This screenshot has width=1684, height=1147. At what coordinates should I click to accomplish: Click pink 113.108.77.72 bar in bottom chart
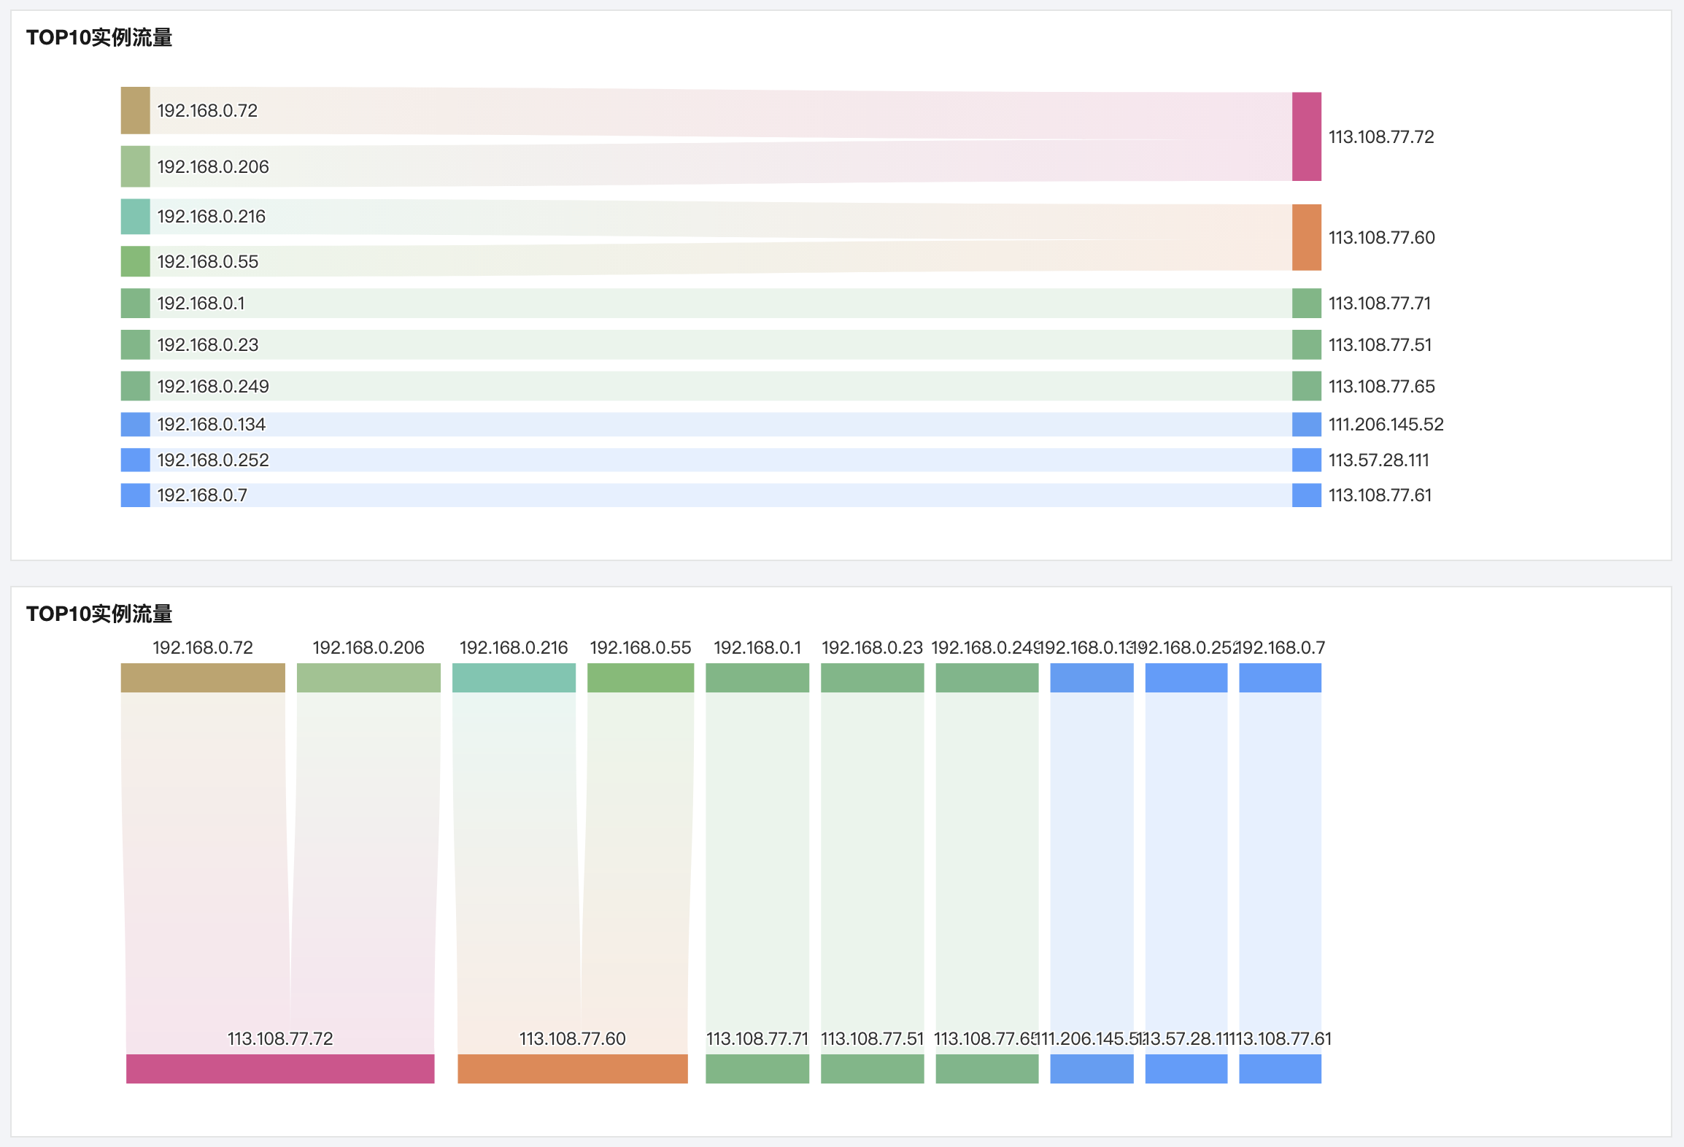tap(280, 1068)
